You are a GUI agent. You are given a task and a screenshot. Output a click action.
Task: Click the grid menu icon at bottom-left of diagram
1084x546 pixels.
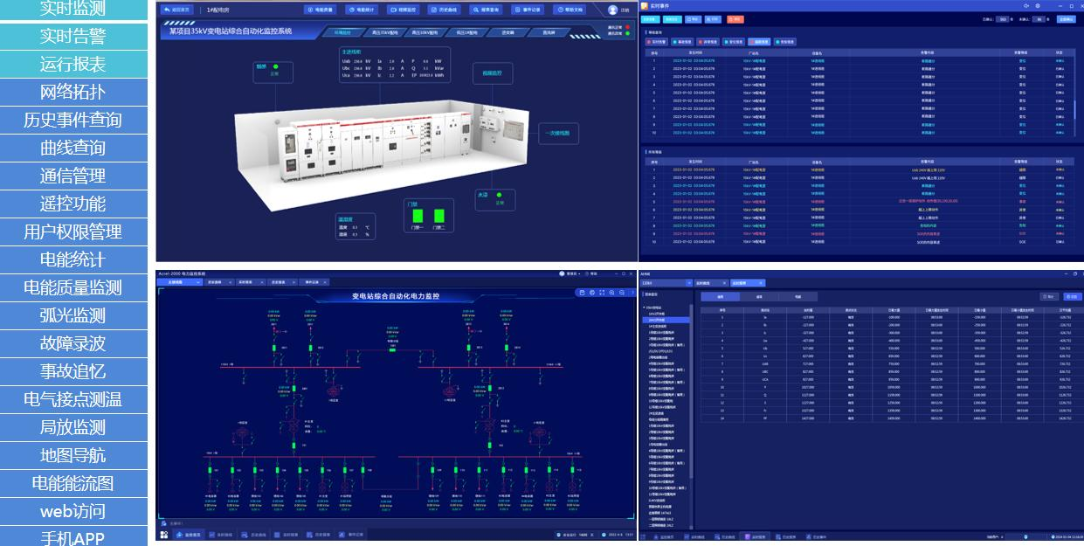pyautogui.click(x=163, y=535)
